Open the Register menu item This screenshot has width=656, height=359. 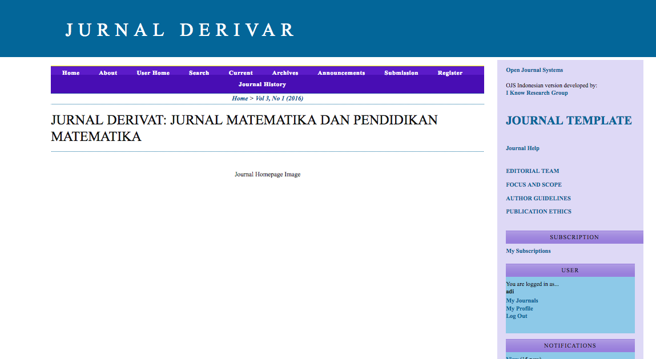pos(450,73)
